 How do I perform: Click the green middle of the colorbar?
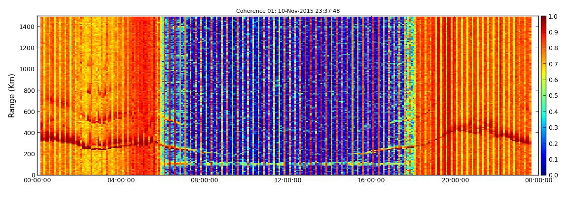point(543,95)
